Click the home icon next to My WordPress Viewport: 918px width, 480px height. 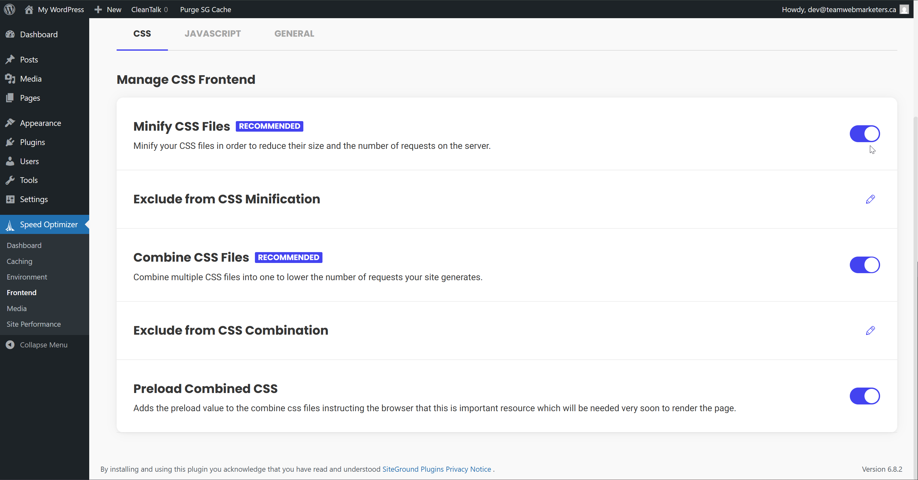[x=29, y=9]
